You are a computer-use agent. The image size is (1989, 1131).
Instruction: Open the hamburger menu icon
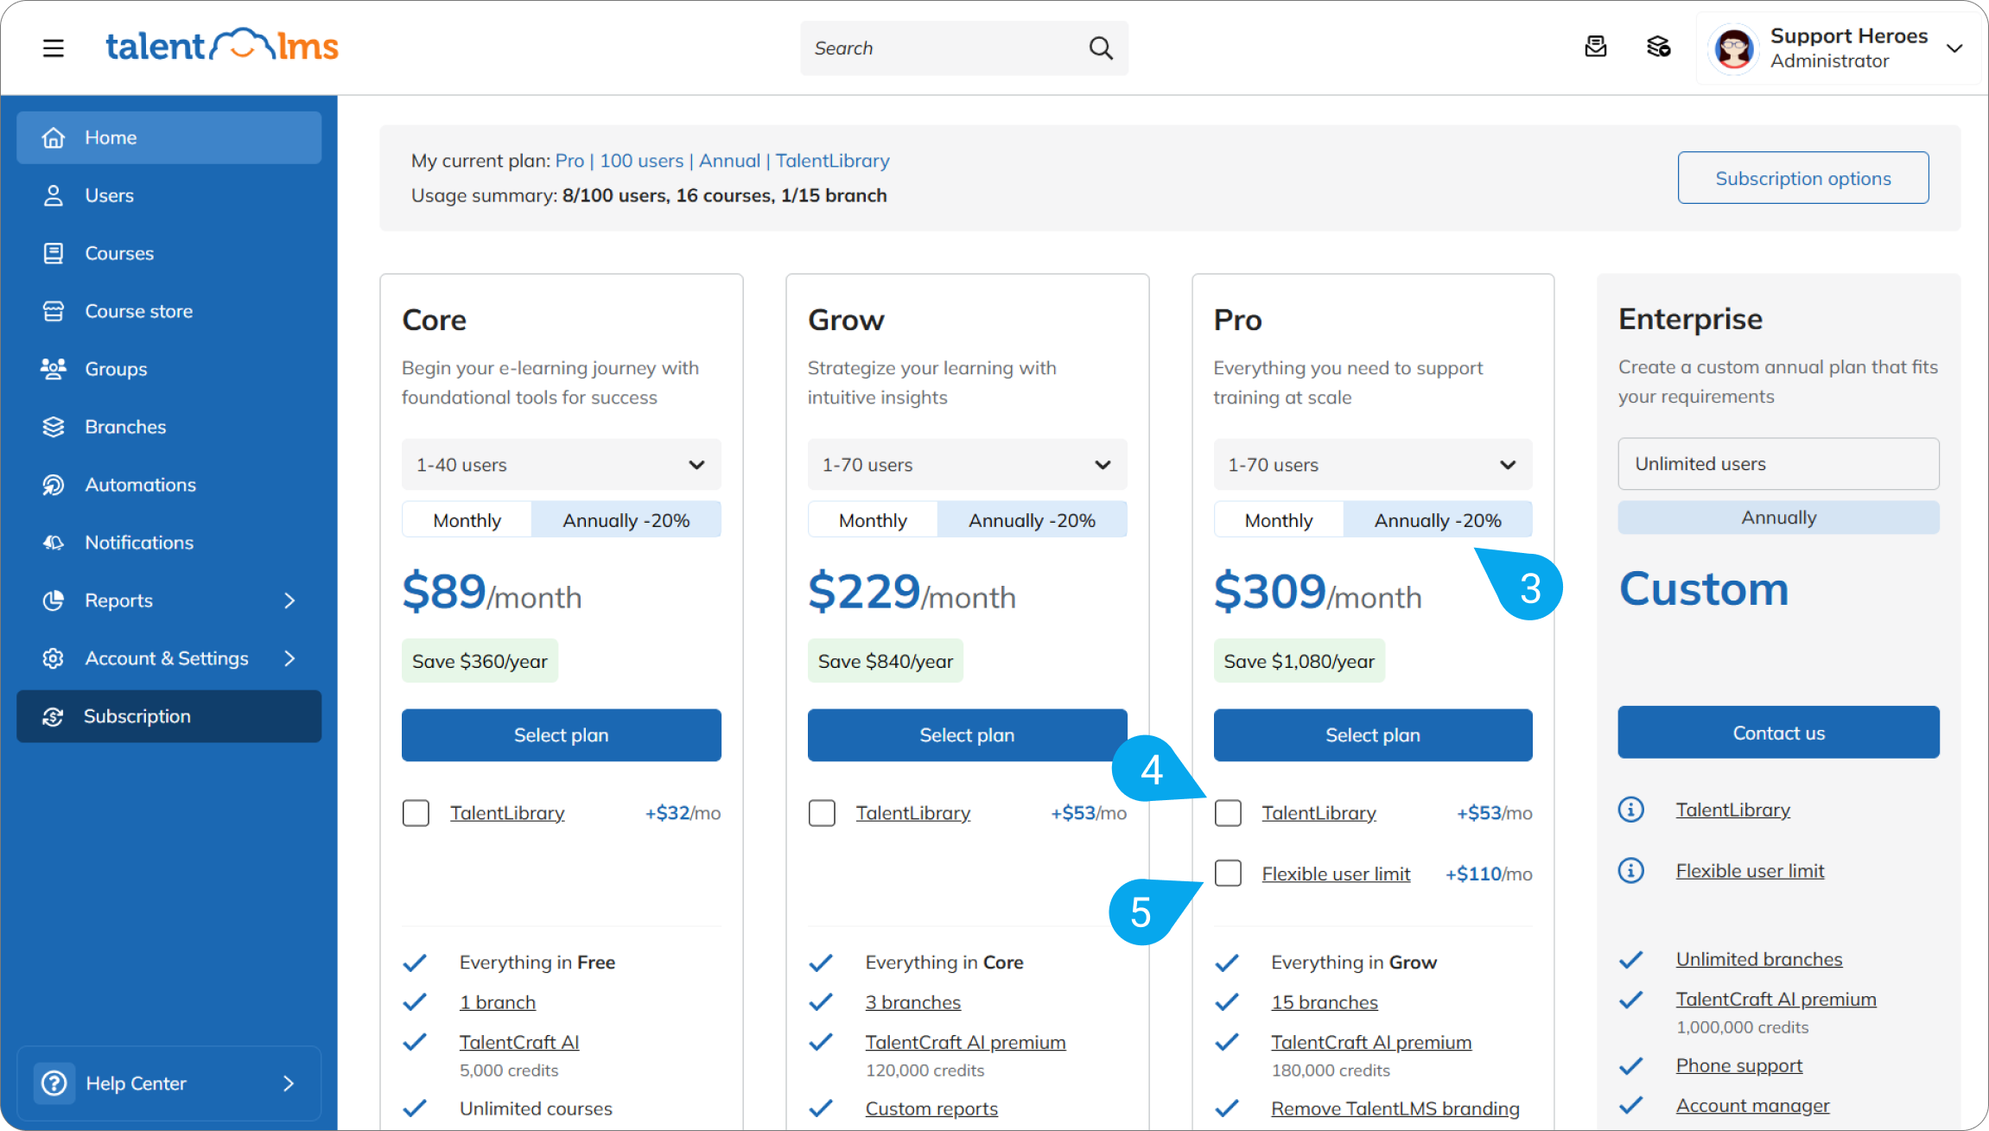click(54, 48)
